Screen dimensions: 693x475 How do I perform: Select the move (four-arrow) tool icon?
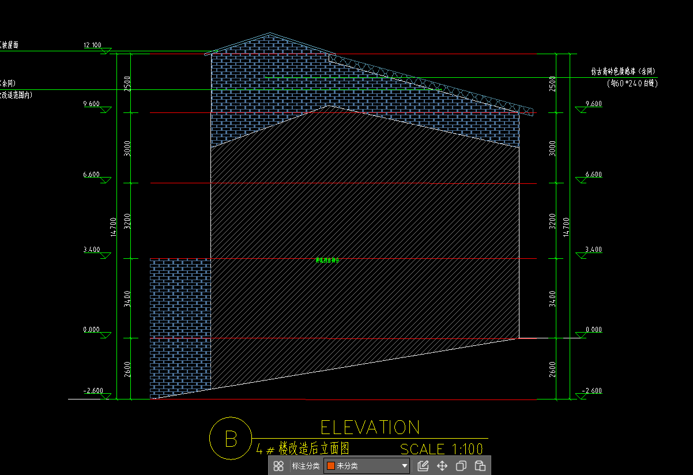point(442,466)
